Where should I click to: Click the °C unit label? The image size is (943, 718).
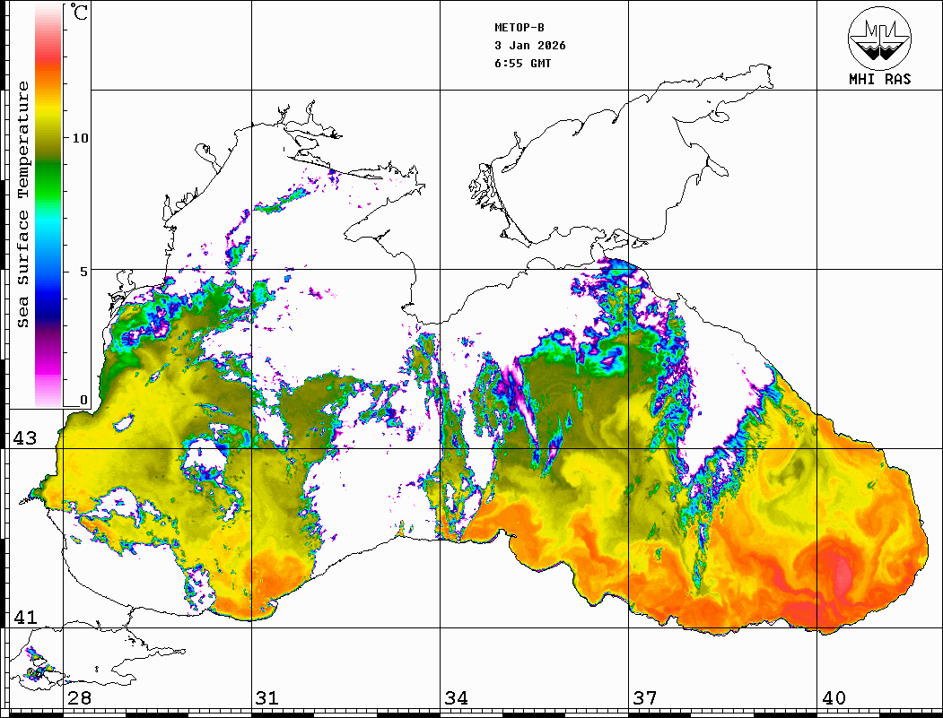(x=80, y=14)
